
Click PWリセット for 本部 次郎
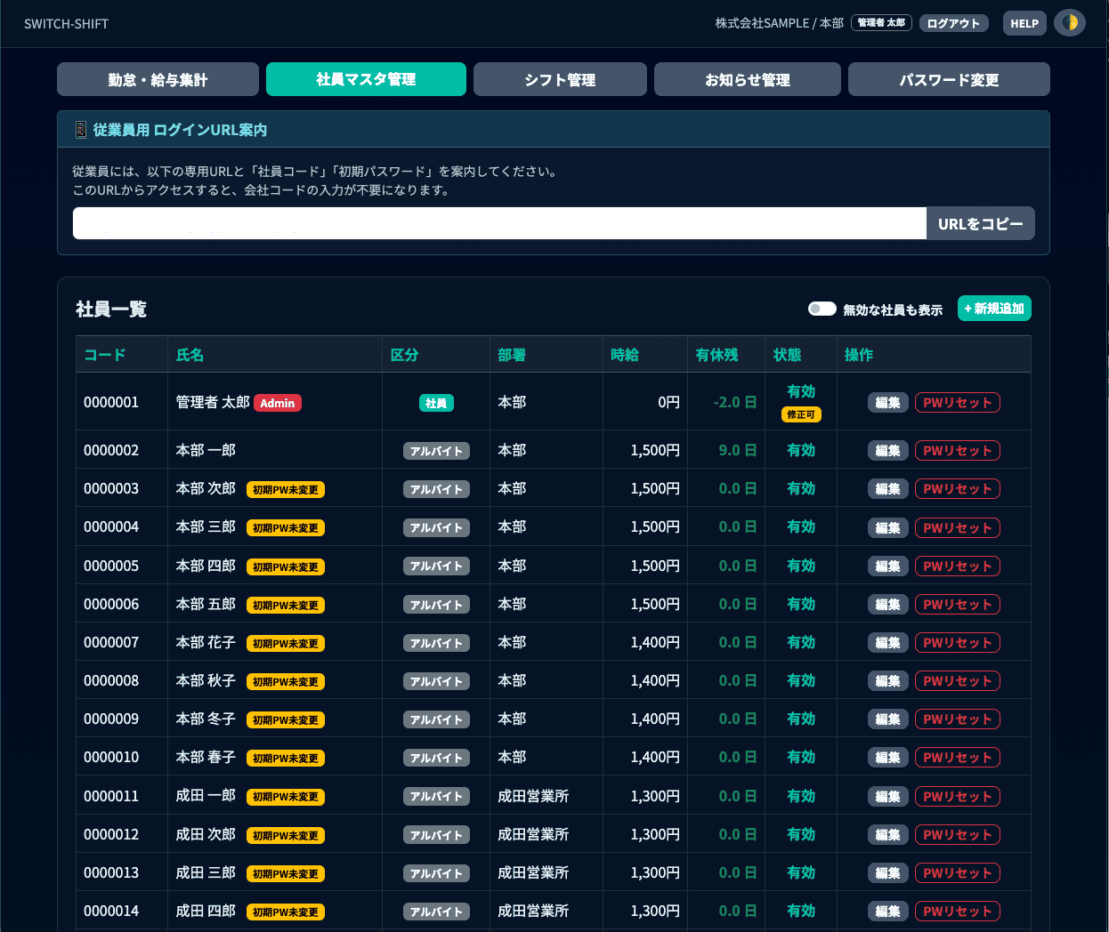[957, 488]
